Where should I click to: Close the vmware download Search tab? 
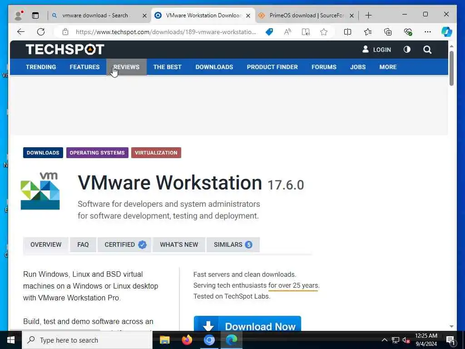(x=144, y=16)
